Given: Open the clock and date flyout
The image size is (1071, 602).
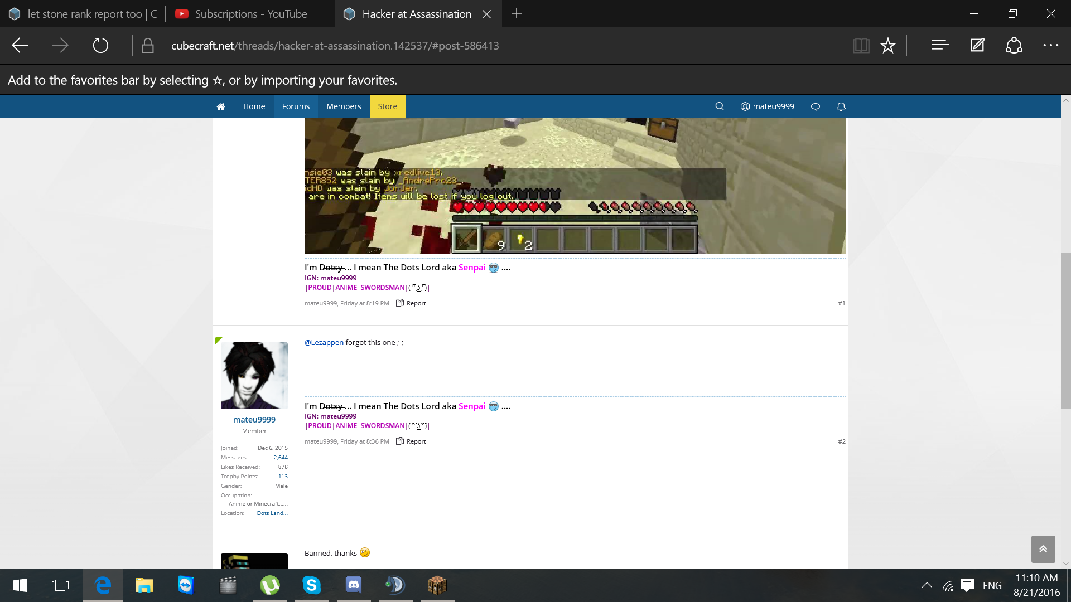Looking at the screenshot, I should (1036, 585).
